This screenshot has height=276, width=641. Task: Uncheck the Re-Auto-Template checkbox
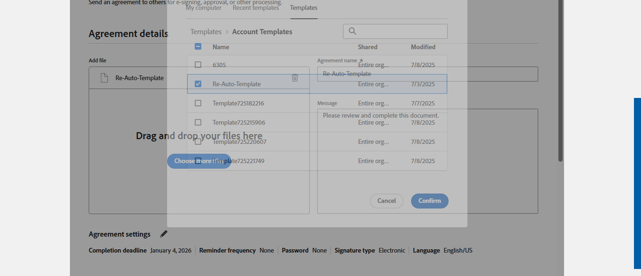click(x=198, y=84)
